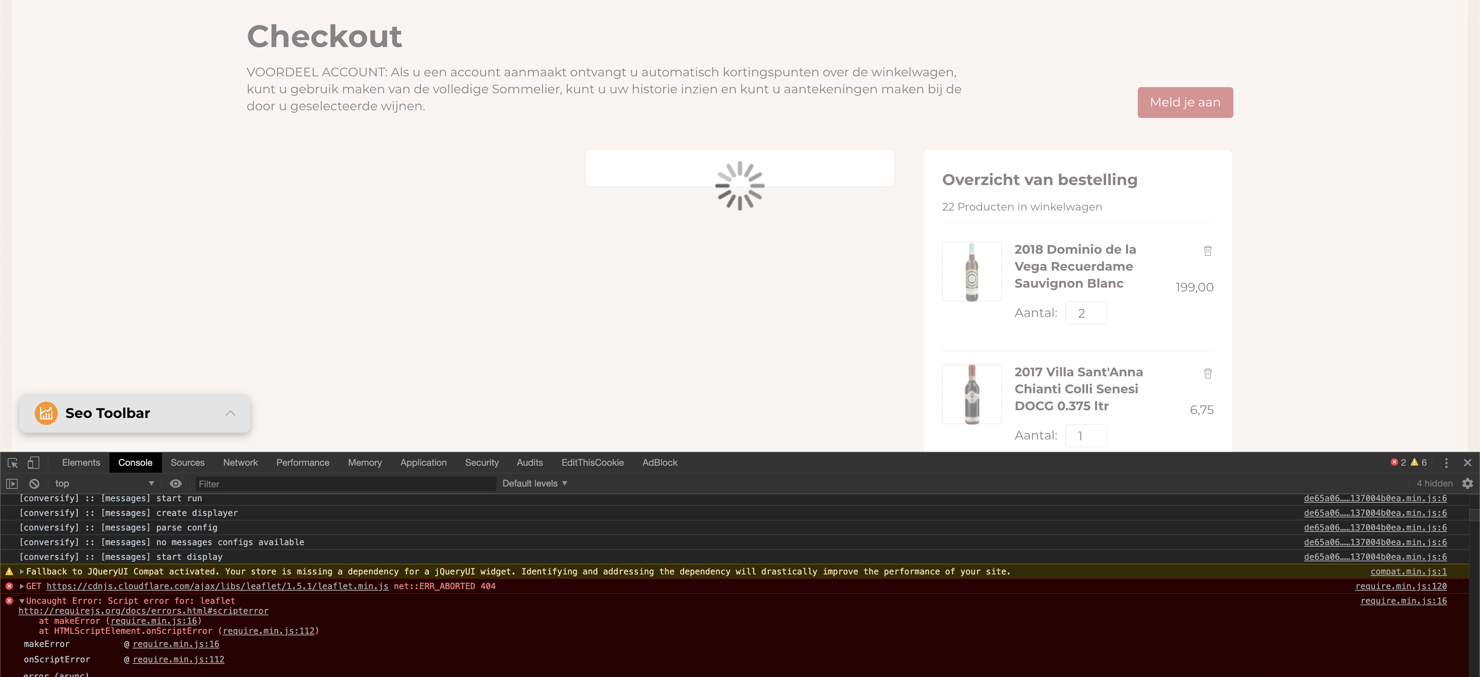1480x677 pixels.
Task: Open console settings gear icon
Action: click(1467, 484)
